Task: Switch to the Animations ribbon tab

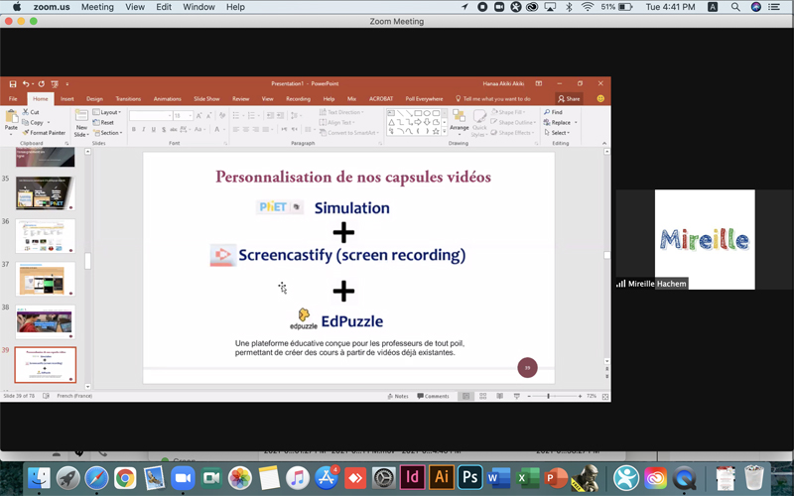Action: click(x=167, y=98)
